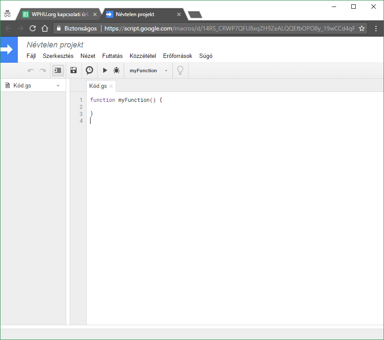The width and height of the screenshot is (384, 340).
Task: Toggle the indent formatting toolbar button
Action: click(x=58, y=71)
